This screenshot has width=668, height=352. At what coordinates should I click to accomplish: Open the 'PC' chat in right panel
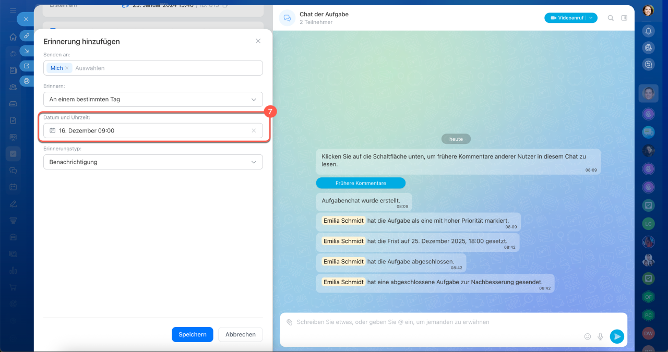point(648,315)
